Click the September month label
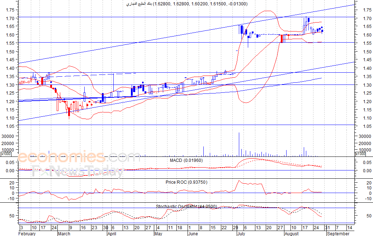Screen dimensions: 373x236 (x=338, y=233)
